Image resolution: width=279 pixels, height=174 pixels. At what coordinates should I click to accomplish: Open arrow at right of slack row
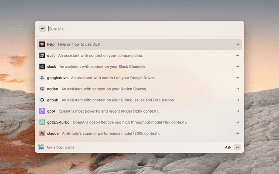click(x=237, y=67)
